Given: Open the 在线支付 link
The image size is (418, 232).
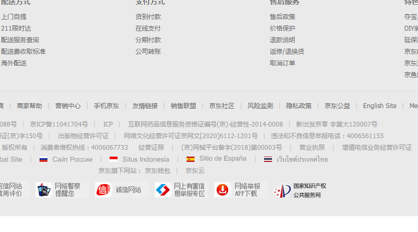Looking at the screenshot, I should pyautogui.click(x=148, y=28).
